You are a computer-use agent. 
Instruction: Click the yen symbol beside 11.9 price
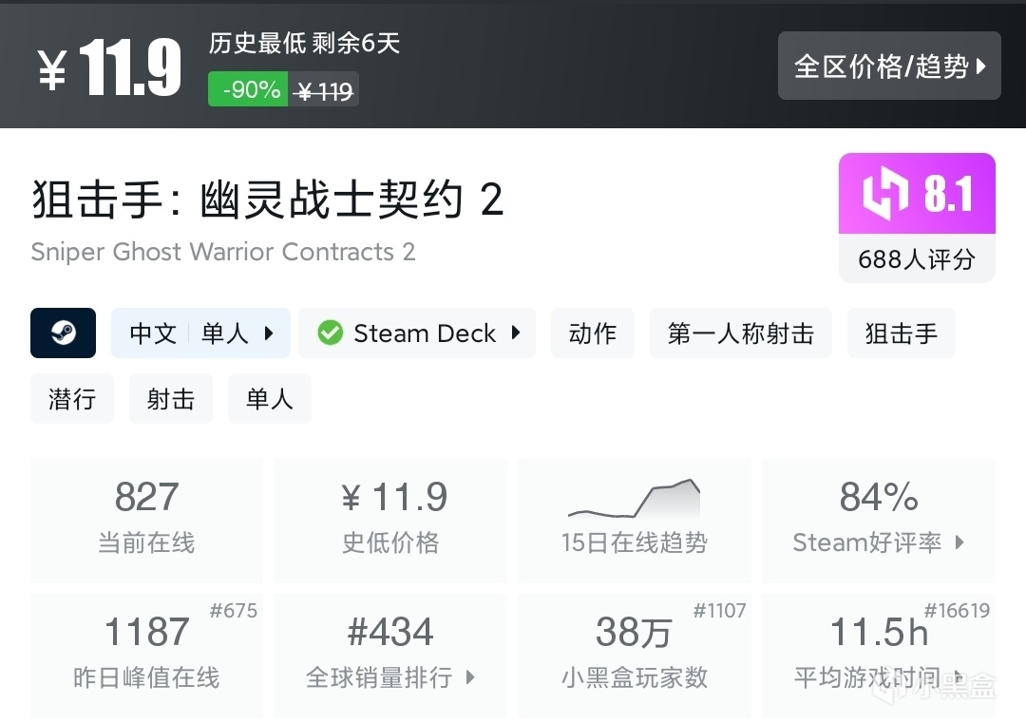pyautogui.click(x=52, y=70)
